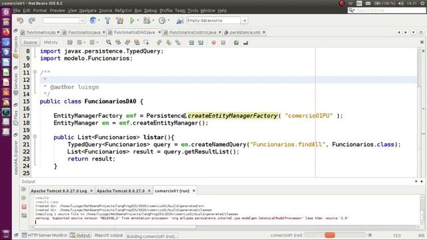Open the Refactor menu
427x240 pixels.
tap(123, 11)
